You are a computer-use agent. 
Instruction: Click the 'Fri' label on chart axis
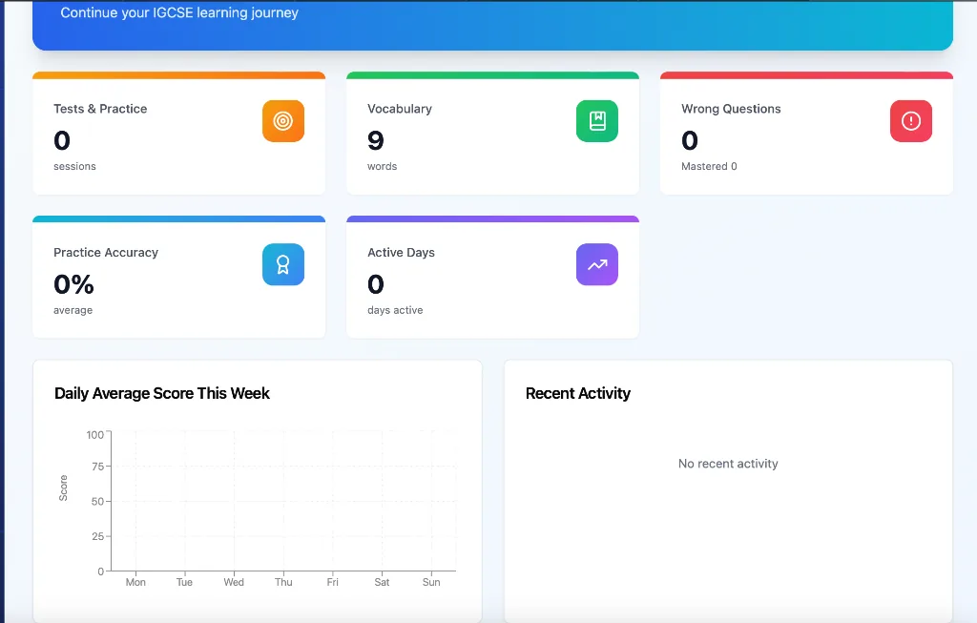click(x=333, y=582)
